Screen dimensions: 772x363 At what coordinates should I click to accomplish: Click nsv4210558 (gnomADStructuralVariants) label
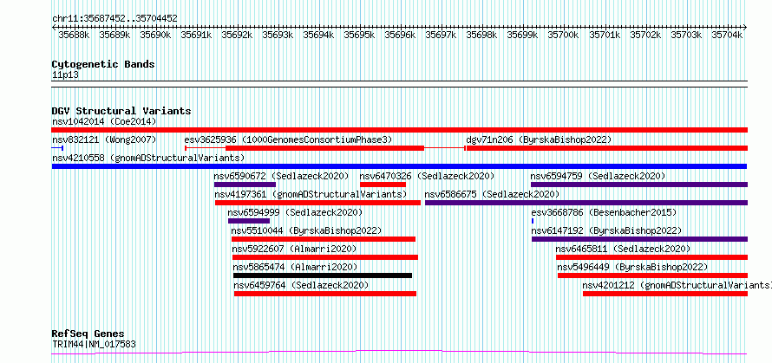(148, 158)
